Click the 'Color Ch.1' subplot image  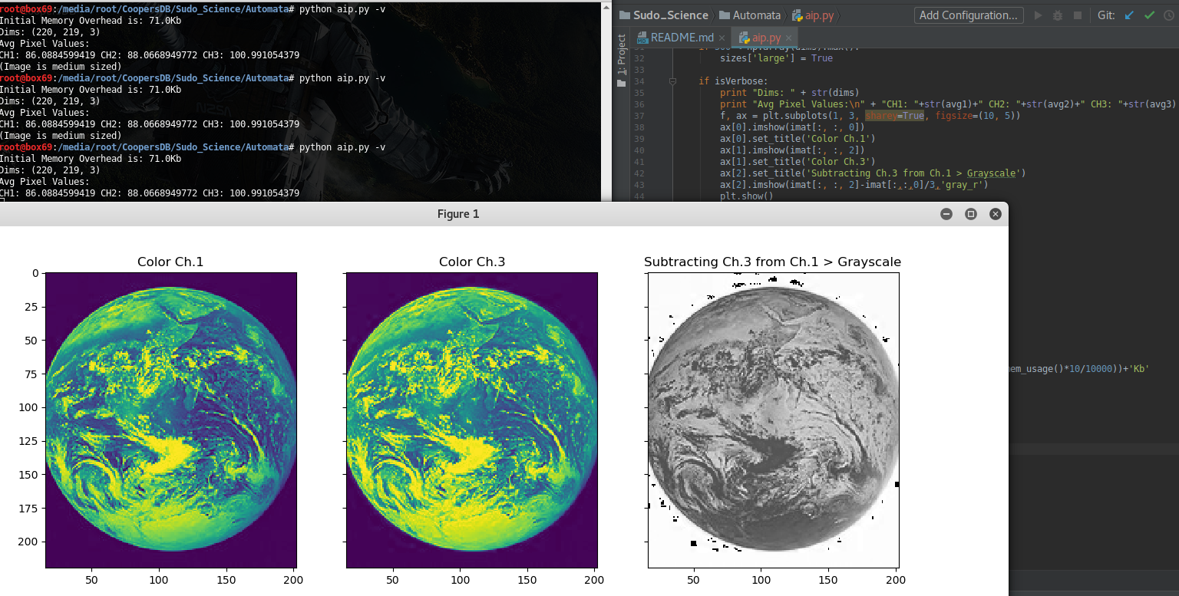[x=171, y=420]
